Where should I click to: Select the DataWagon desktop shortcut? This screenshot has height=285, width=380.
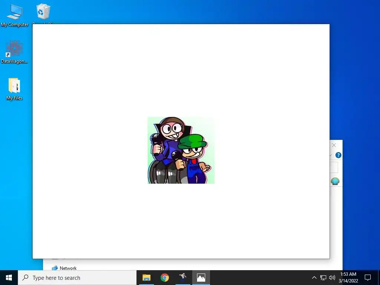pos(14,52)
